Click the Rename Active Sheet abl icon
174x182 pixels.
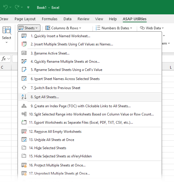click(24, 53)
